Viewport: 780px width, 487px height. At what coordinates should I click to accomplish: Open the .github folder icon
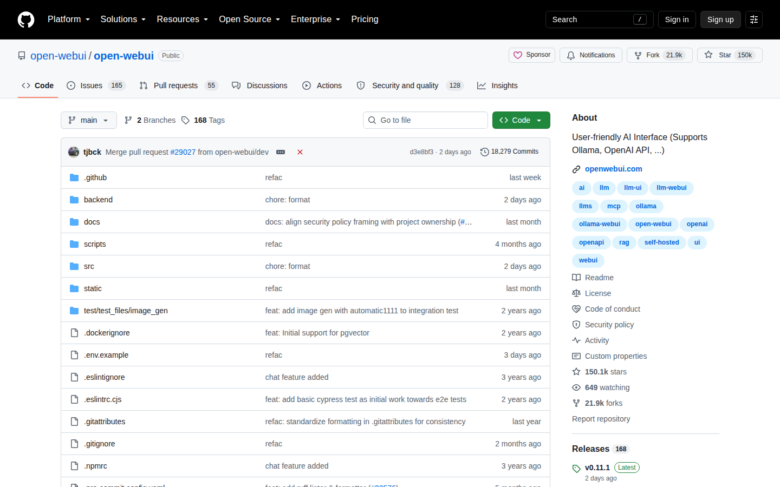click(x=74, y=177)
